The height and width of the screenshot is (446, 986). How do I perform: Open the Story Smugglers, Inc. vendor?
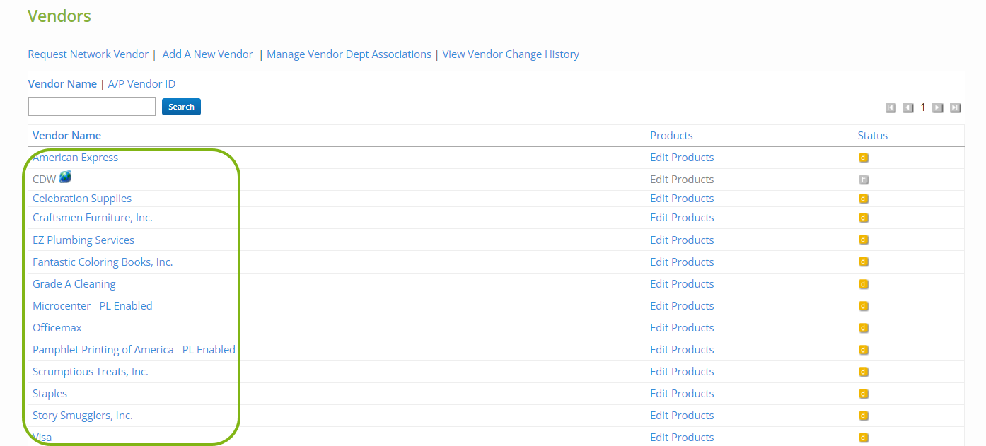(x=83, y=416)
